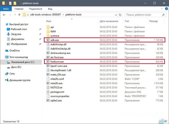Image resolution: width=169 pixels, height=124 pixels.
Task: Open Домашняя группа in sidebar
Action: click(20, 80)
